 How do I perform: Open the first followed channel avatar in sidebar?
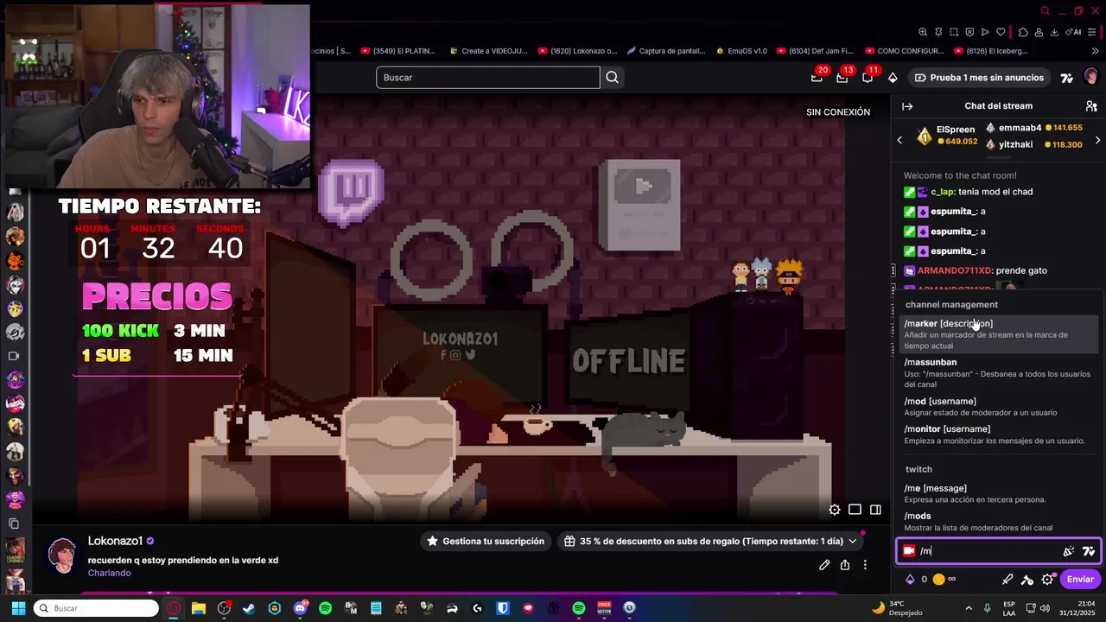(x=15, y=212)
